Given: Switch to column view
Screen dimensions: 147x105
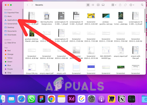Looking at the screenshot, I should (98, 5).
